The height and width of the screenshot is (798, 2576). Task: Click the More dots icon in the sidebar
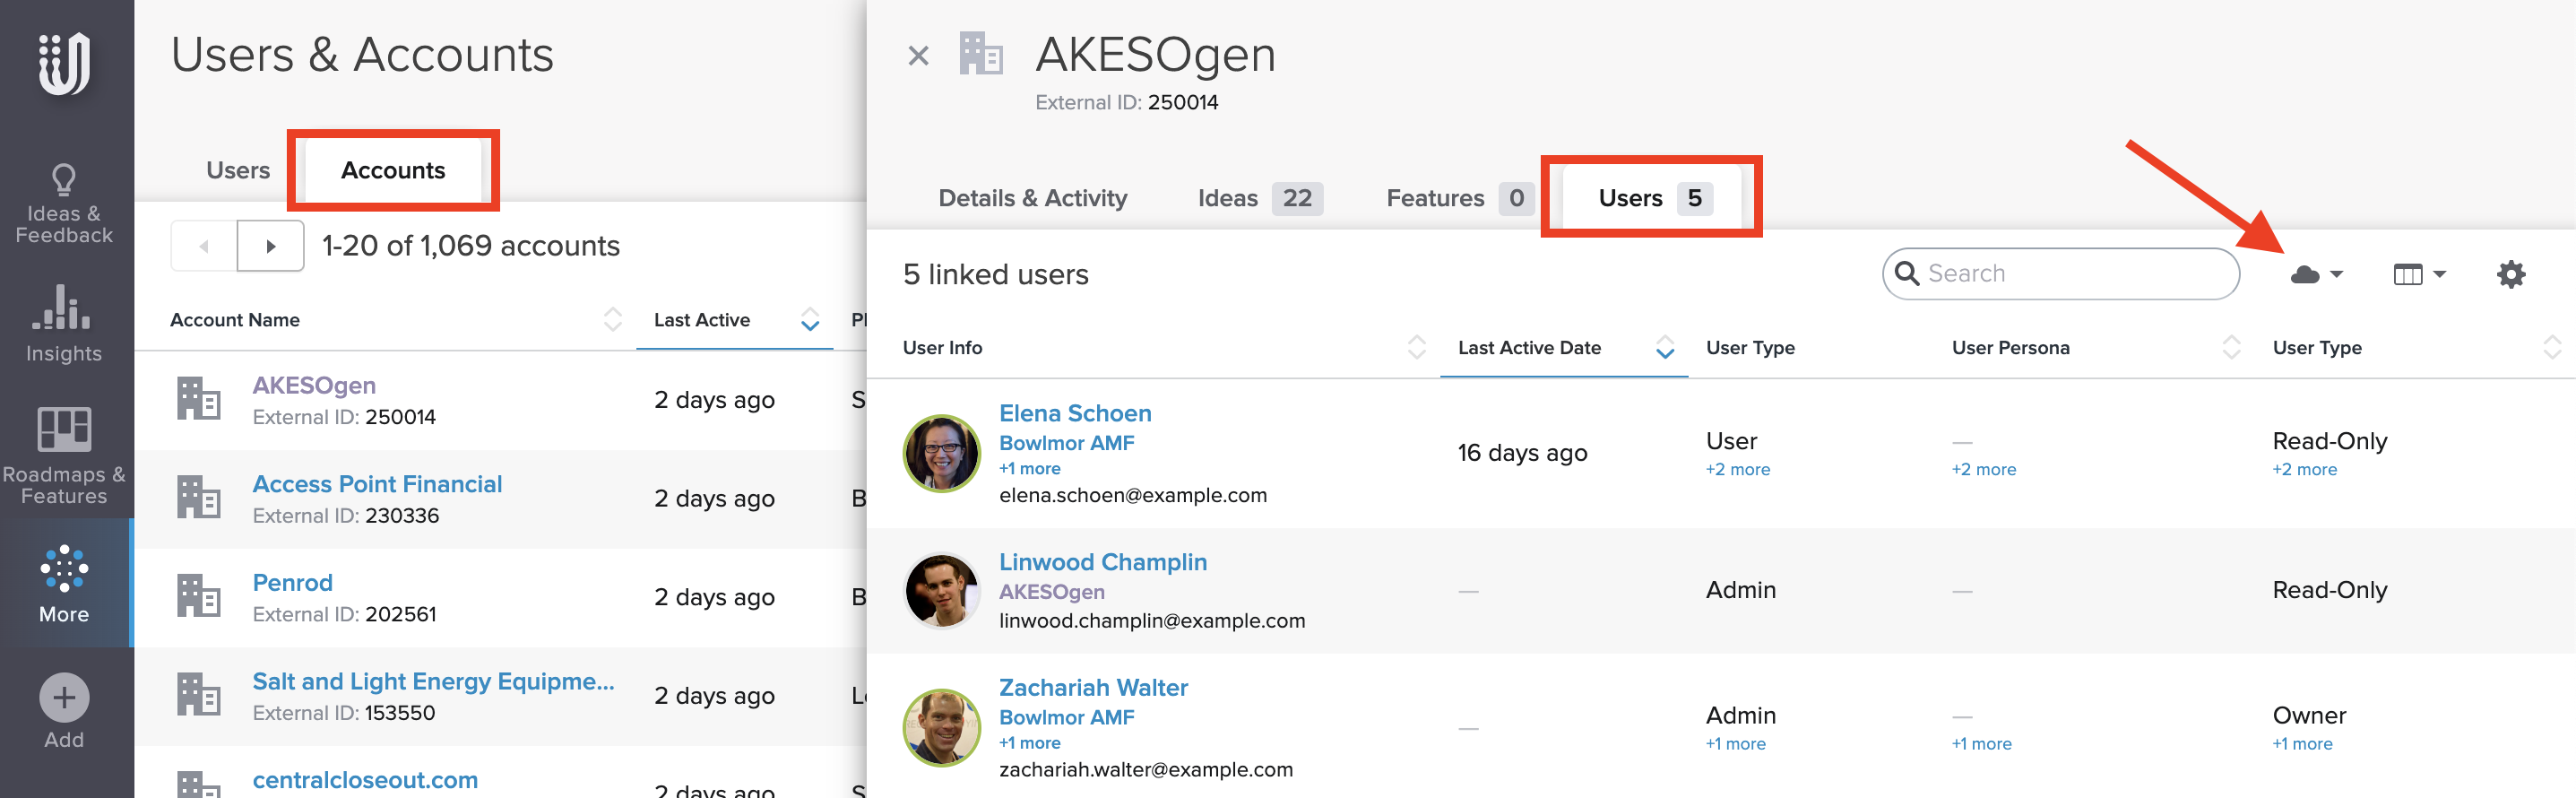click(64, 568)
